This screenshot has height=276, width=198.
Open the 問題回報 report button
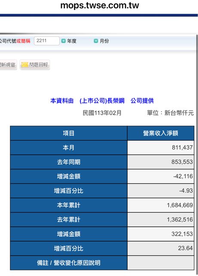35,65
